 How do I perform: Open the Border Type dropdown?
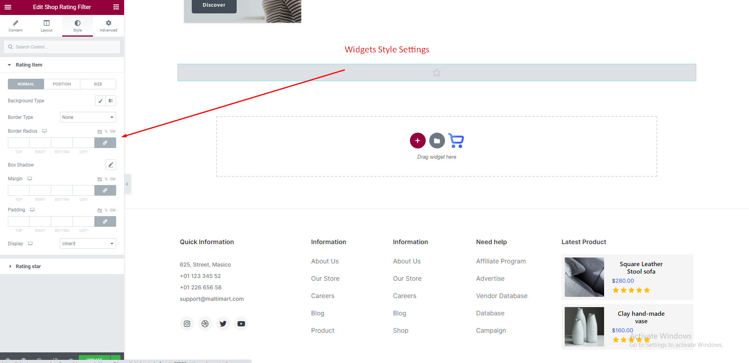click(88, 117)
